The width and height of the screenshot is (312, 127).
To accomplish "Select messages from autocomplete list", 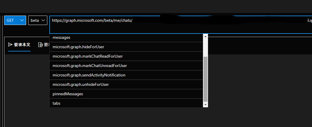I will (126, 38).
